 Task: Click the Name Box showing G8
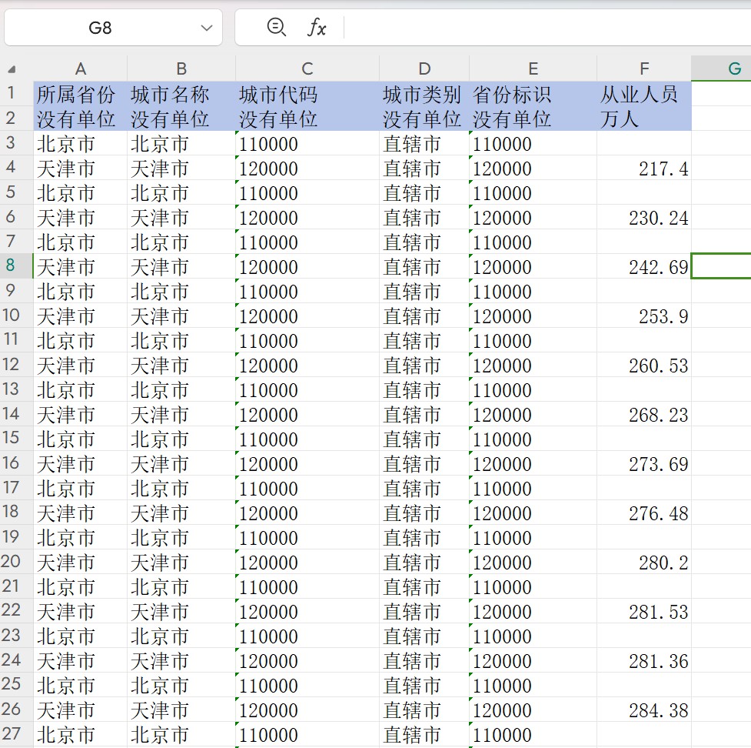100,28
